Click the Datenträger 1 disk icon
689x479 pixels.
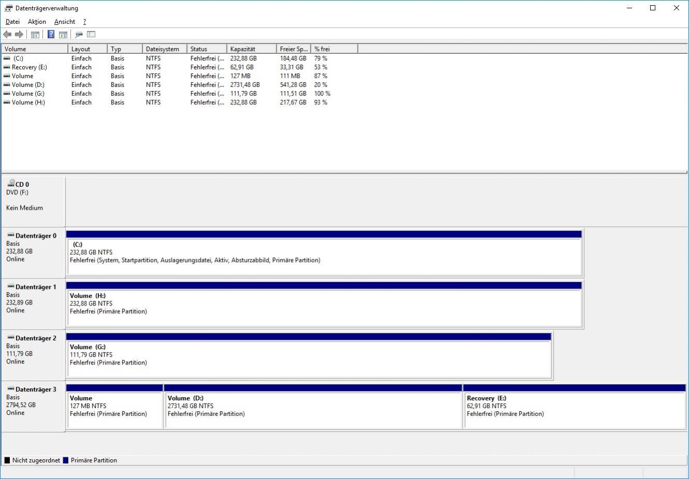coord(11,286)
